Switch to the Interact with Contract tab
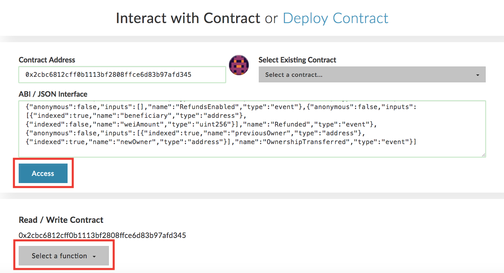 click(x=188, y=18)
